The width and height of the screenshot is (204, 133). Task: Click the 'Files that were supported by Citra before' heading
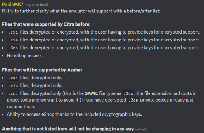click(x=46, y=24)
